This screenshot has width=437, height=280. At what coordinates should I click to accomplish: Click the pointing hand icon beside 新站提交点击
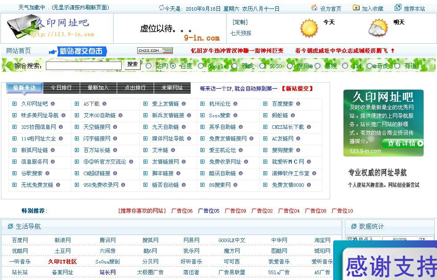pyautogui.click(x=53, y=52)
